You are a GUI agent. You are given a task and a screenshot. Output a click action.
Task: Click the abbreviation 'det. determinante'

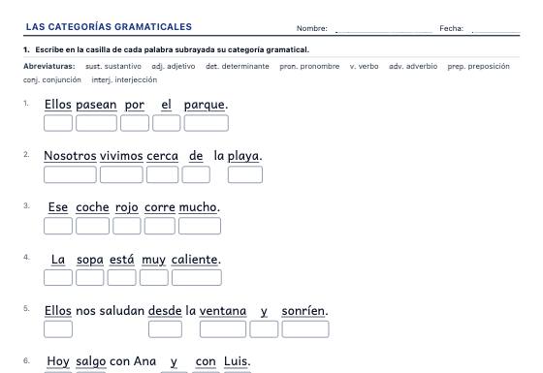[x=238, y=66]
